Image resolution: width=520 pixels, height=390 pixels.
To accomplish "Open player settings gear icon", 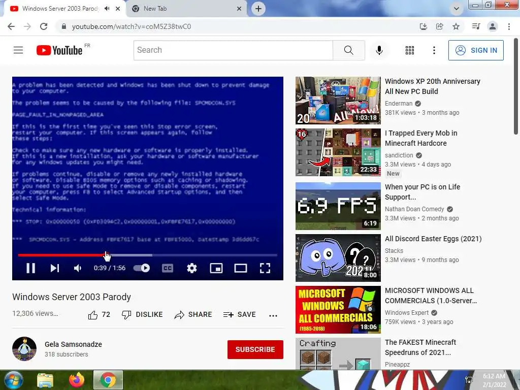I will (191, 268).
